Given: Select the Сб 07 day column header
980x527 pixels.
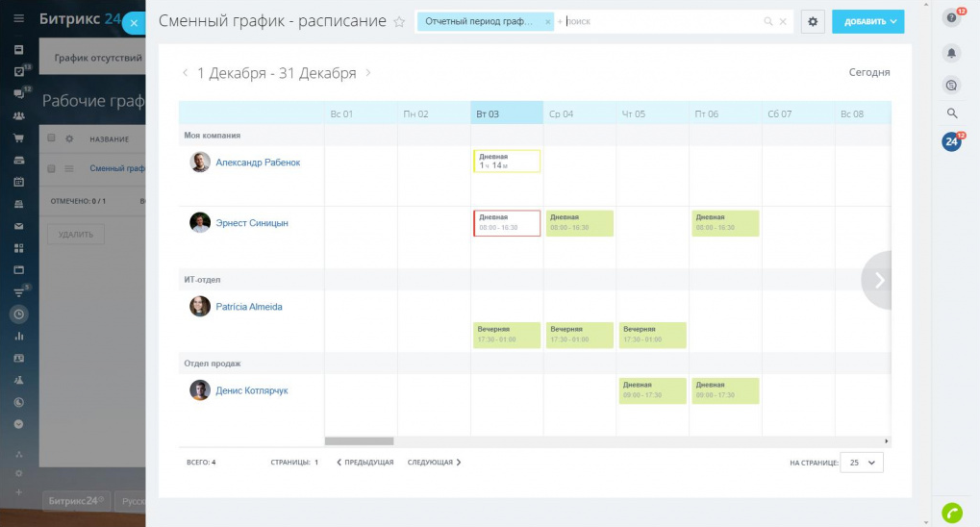Looking at the screenshot, I should pyautogui.click(x=797, y=113).
